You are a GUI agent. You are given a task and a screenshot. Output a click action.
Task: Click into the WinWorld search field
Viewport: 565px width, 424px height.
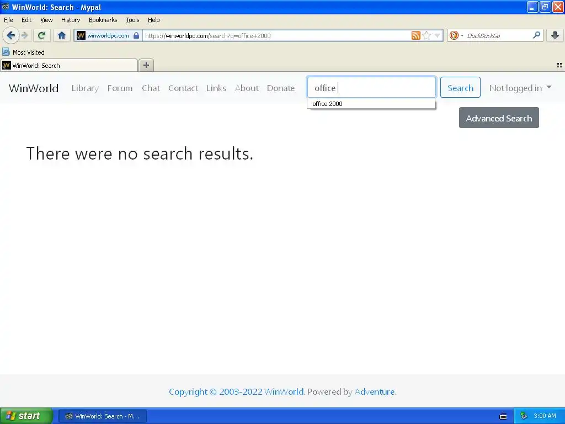371,87
